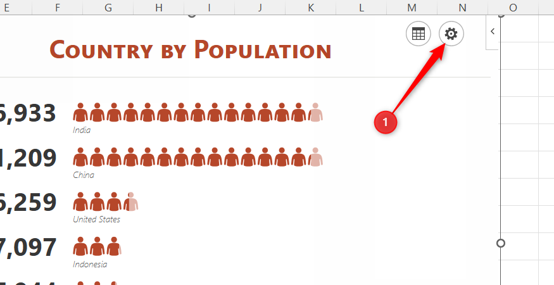554x285 pixels.
Task: Select column header K
Action: coord(311,8)
